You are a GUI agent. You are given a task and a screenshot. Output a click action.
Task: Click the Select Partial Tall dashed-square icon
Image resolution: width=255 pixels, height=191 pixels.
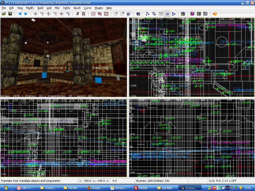[x=93, y=14]
